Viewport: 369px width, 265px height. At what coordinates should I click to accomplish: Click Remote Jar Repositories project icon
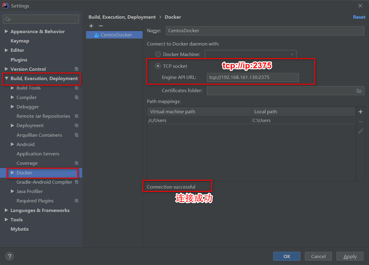point(76,116)
